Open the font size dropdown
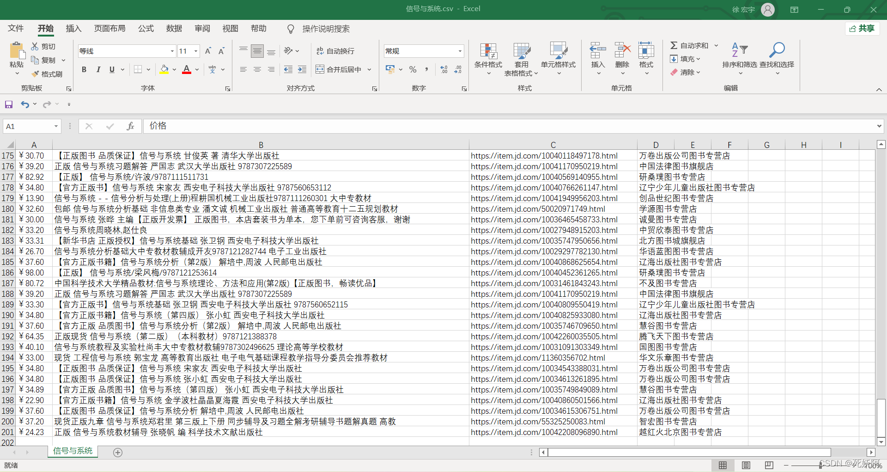The width and height of the screenshot is (887, 472). pyautogui.click(x=196, y=51)
